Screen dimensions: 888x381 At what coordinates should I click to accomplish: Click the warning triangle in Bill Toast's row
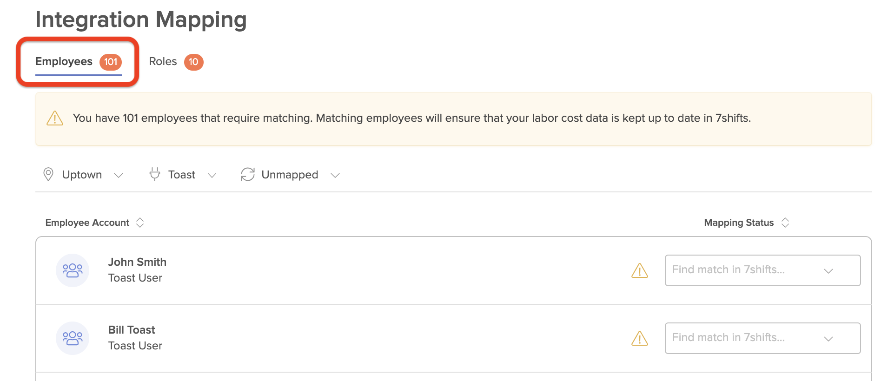pos(640,338)
